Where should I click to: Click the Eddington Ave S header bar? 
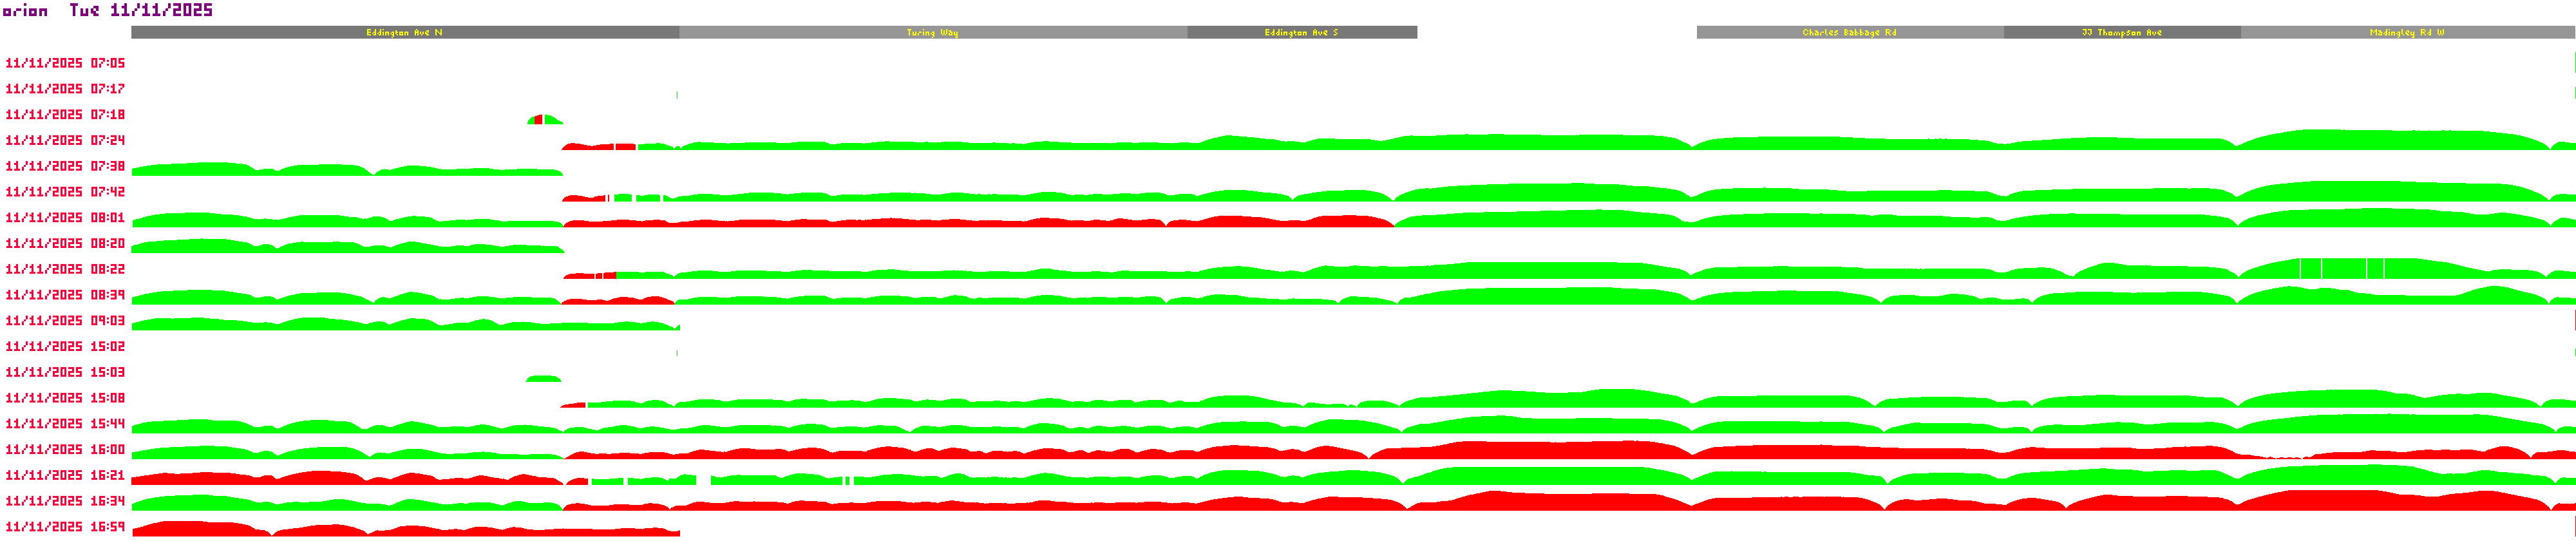1301,33
